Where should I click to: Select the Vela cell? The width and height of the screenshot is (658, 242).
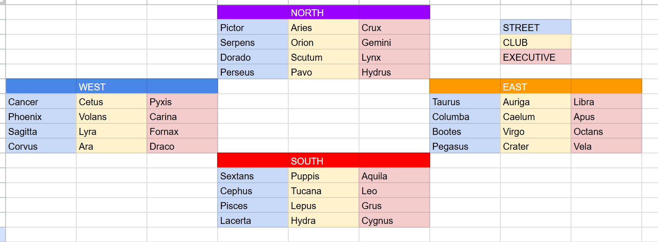click(x=606, y=146)
